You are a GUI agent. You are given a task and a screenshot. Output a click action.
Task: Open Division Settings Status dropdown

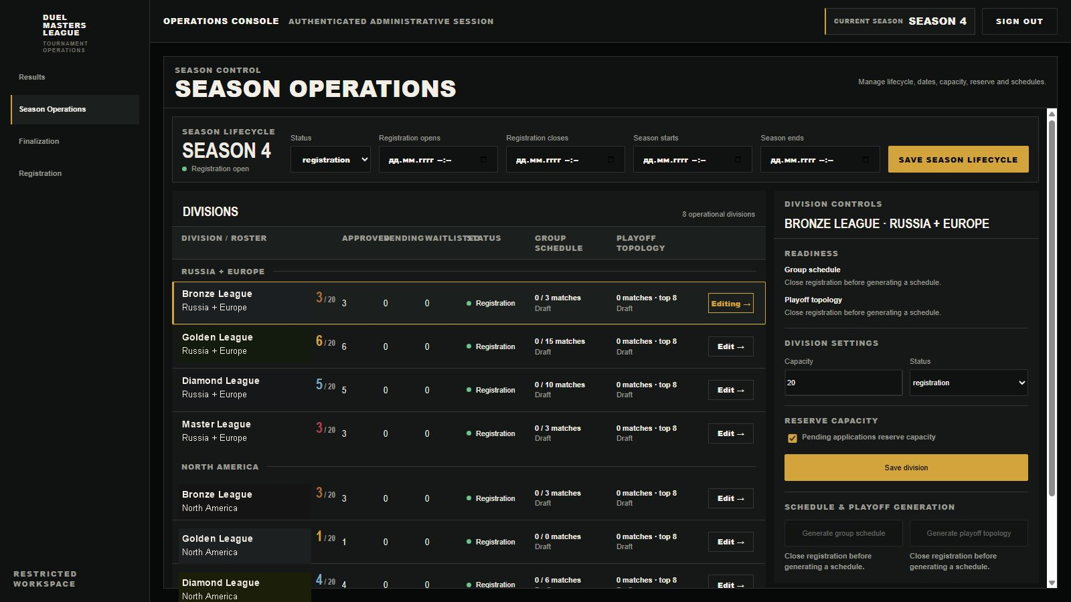pos(969,383)
